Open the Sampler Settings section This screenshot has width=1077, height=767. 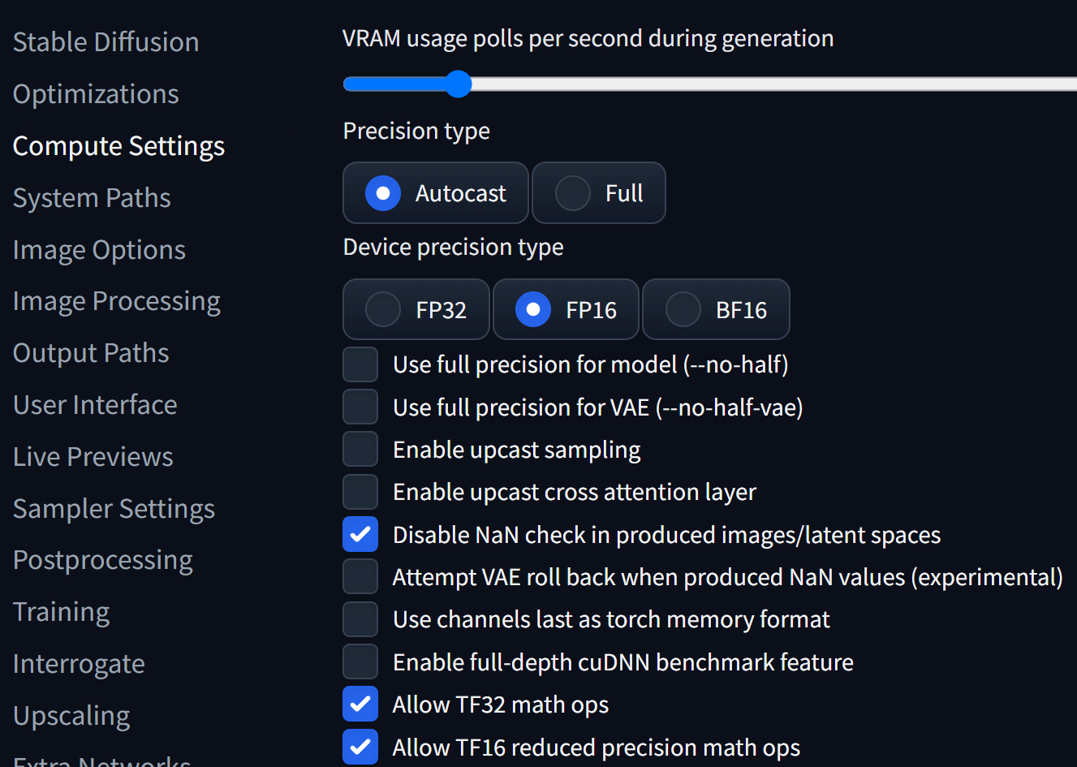click(x=114, y=509)
